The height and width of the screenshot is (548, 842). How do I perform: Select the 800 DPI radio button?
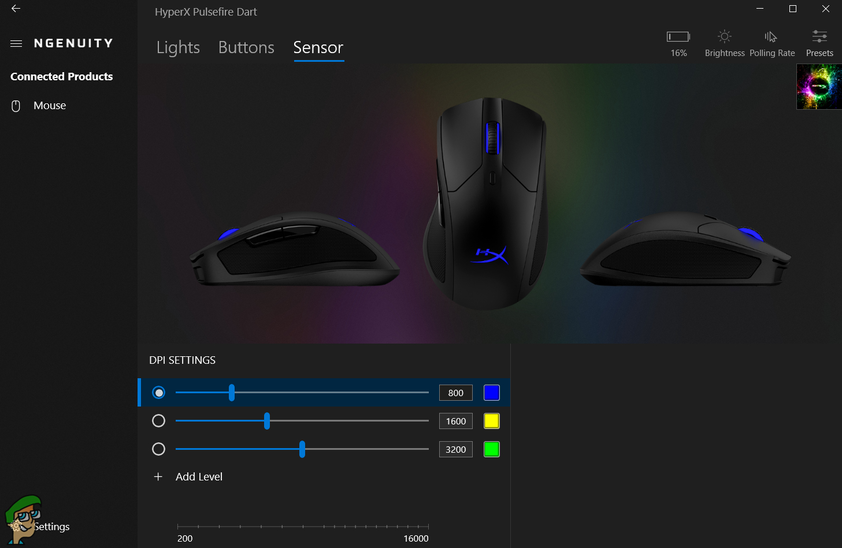[x=158, y=393]
